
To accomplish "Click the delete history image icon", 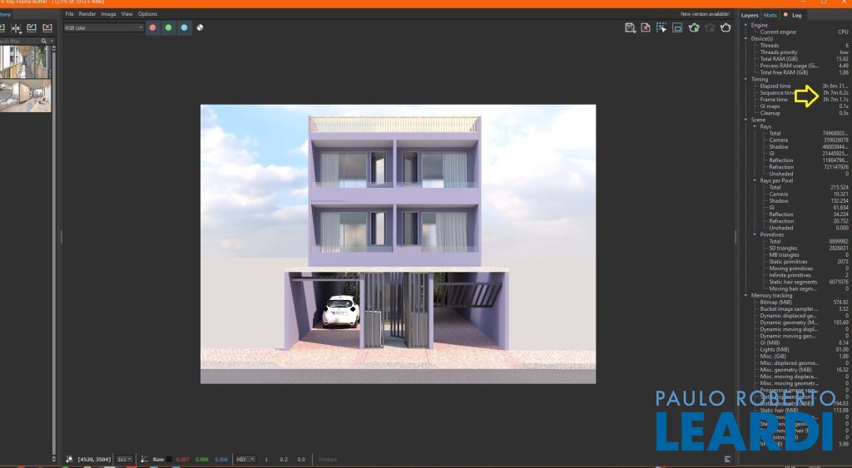I will [x=47, y=28].
